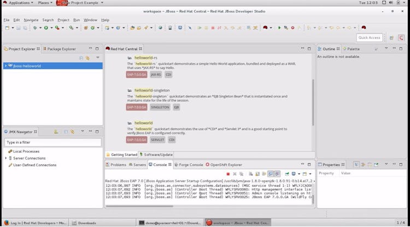Switch to the Package Explorer tab
The image size is (410, 227).
coord(60,49)
